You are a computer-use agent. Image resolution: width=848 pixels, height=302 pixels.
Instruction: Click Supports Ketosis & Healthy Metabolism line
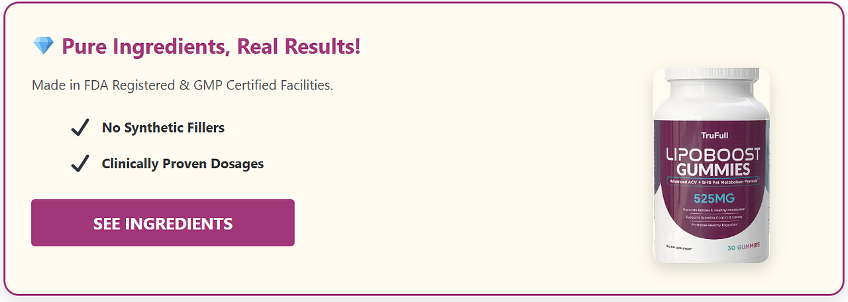[x=713, y=209]
